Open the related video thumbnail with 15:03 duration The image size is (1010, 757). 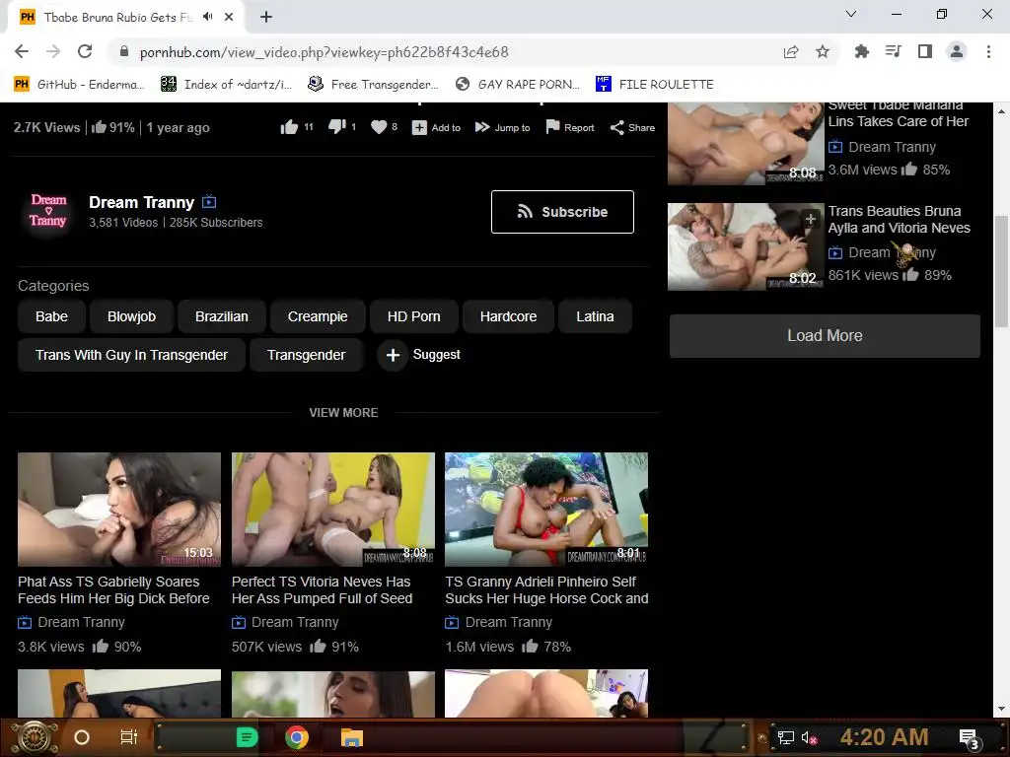tap(119, 510)
